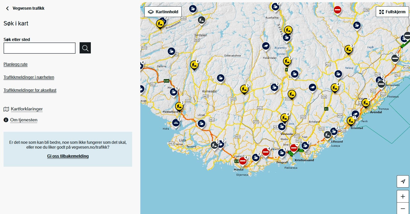Click the roadwork marker near Grimstad
Image resolution: width=410 pixels, height=214 pixels.
coord(351,121)
